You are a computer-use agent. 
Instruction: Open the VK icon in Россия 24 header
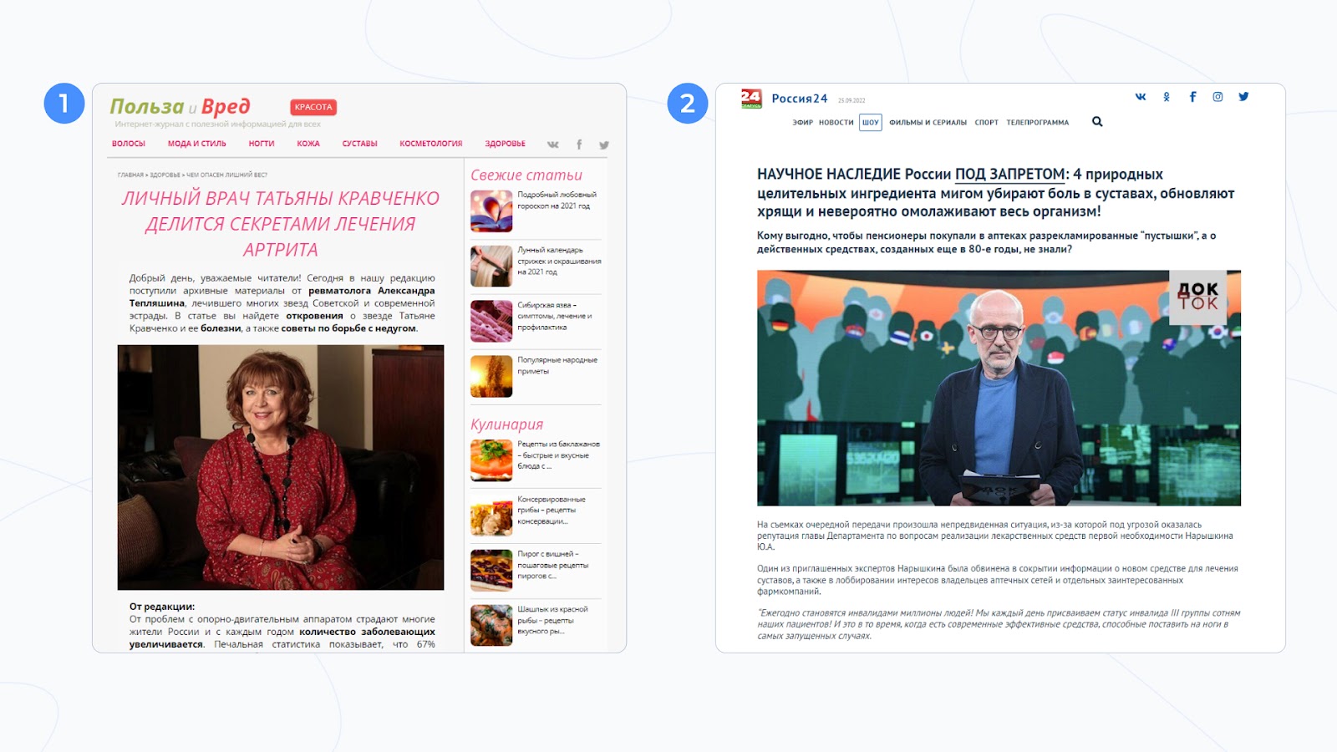pos(1141,97)
